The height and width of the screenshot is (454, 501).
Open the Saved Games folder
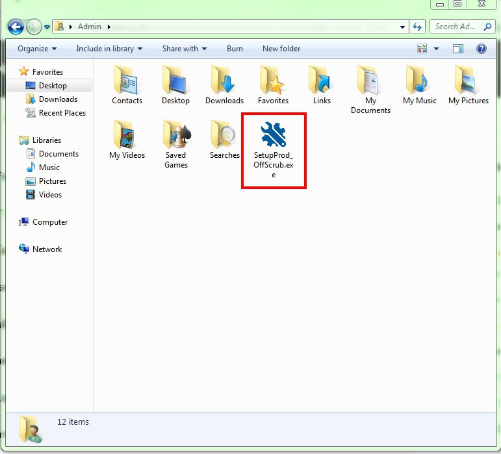175,136
